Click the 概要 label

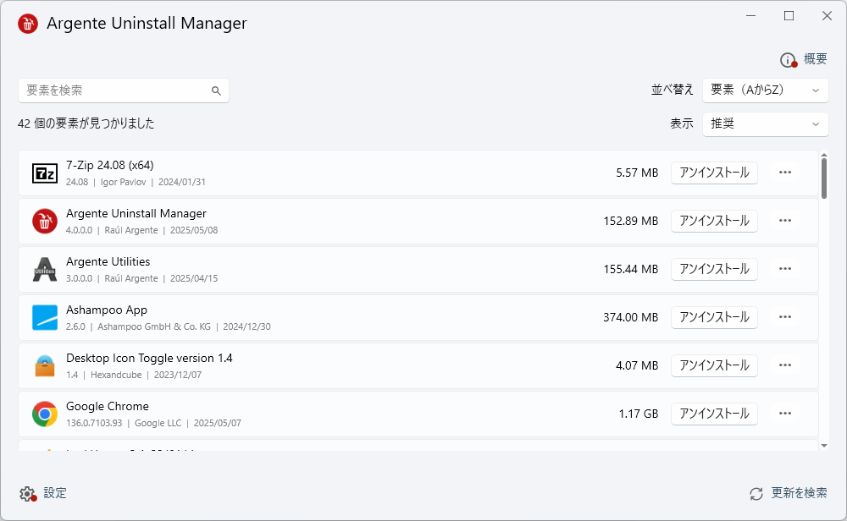click(815, 59)
